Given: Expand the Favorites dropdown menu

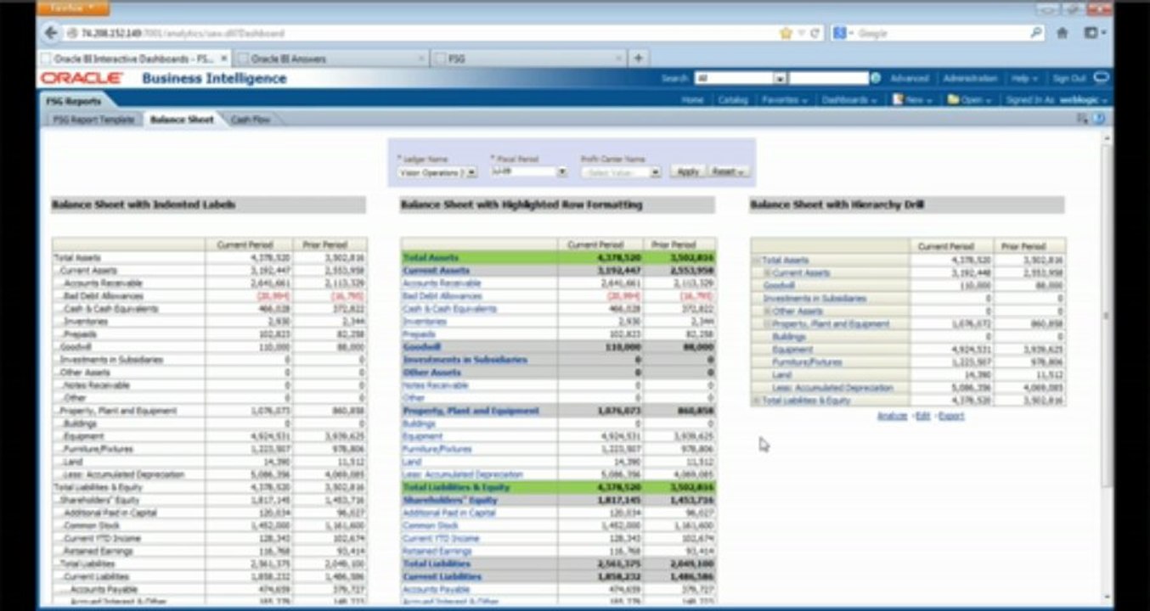Looking at the screenshot, I should coord(784,99).
